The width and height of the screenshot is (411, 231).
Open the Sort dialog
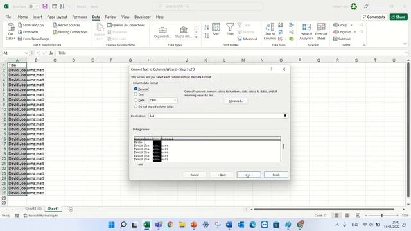(x=216, y=30)
